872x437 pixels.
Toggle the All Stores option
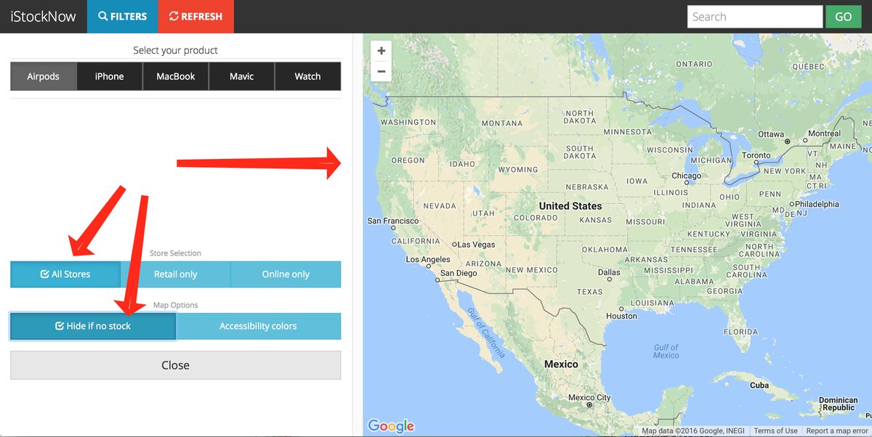tap(65, 274)
